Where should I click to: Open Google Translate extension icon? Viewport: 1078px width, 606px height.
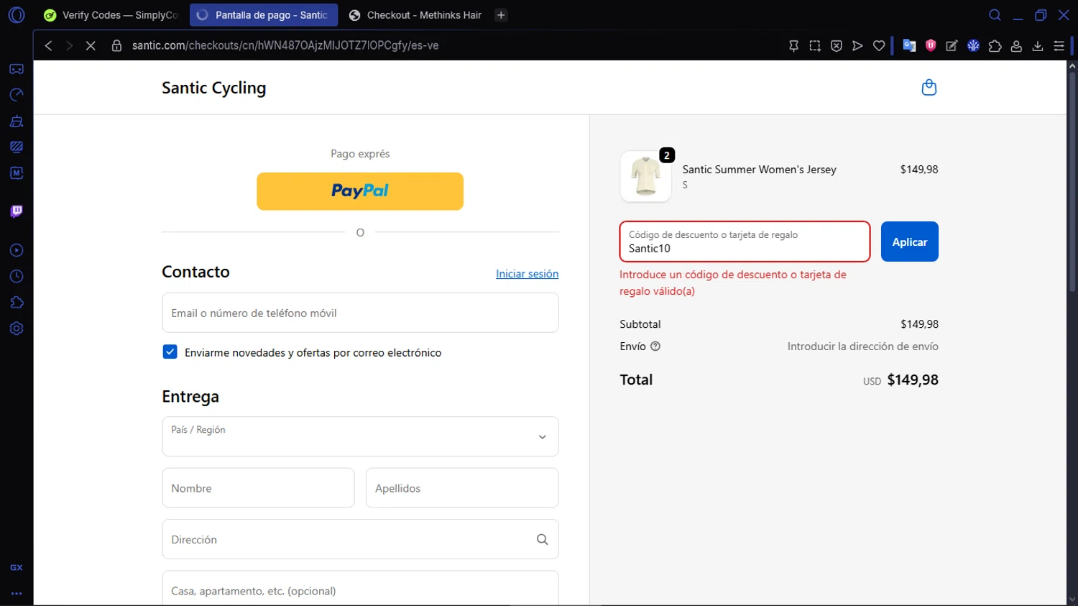(x=909, y=45)
